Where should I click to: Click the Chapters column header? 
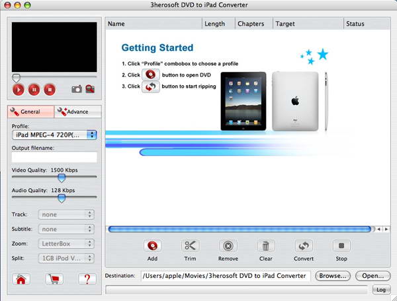[x=254, y=24]
